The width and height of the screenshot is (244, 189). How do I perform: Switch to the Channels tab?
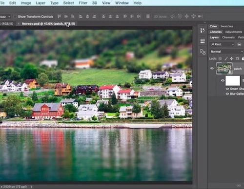[228, 38]
